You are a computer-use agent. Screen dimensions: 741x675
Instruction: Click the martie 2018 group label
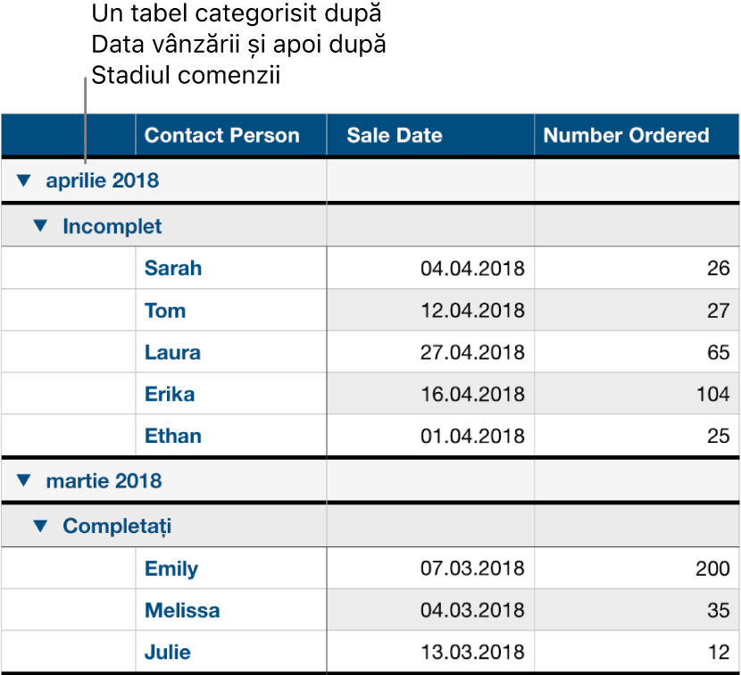click(x=102, y=481)
